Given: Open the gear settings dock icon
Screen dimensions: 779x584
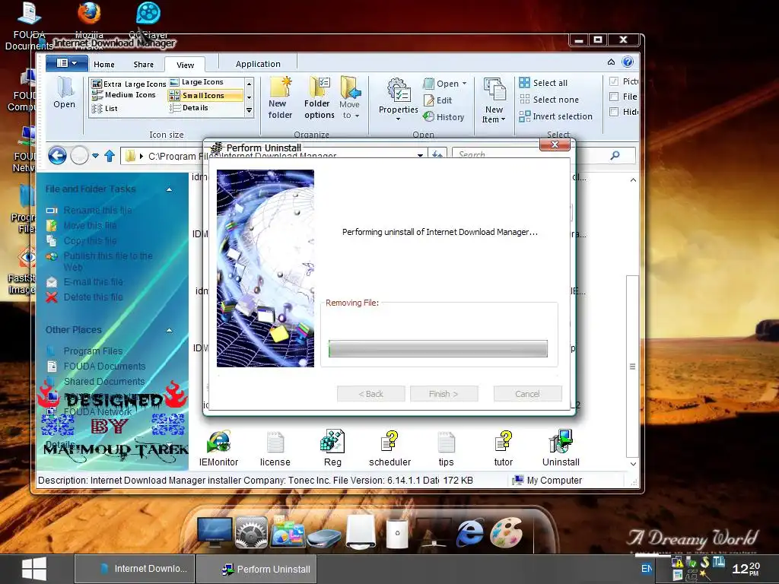Looking at the screenshot, I should point(251,532).
